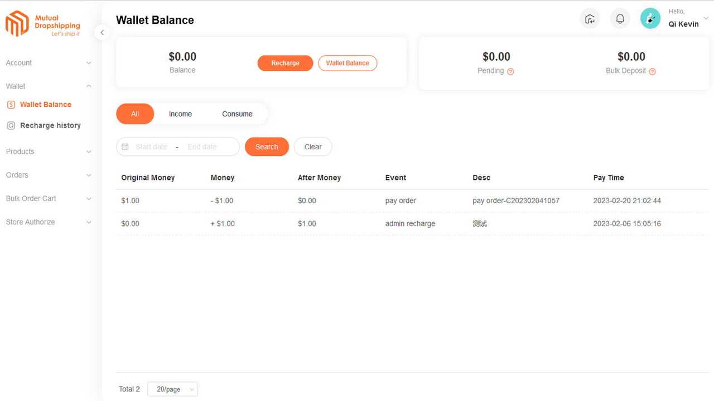Click the calendar icon in the date field
This screenshot has width=714, height=401.
[125, 146]
